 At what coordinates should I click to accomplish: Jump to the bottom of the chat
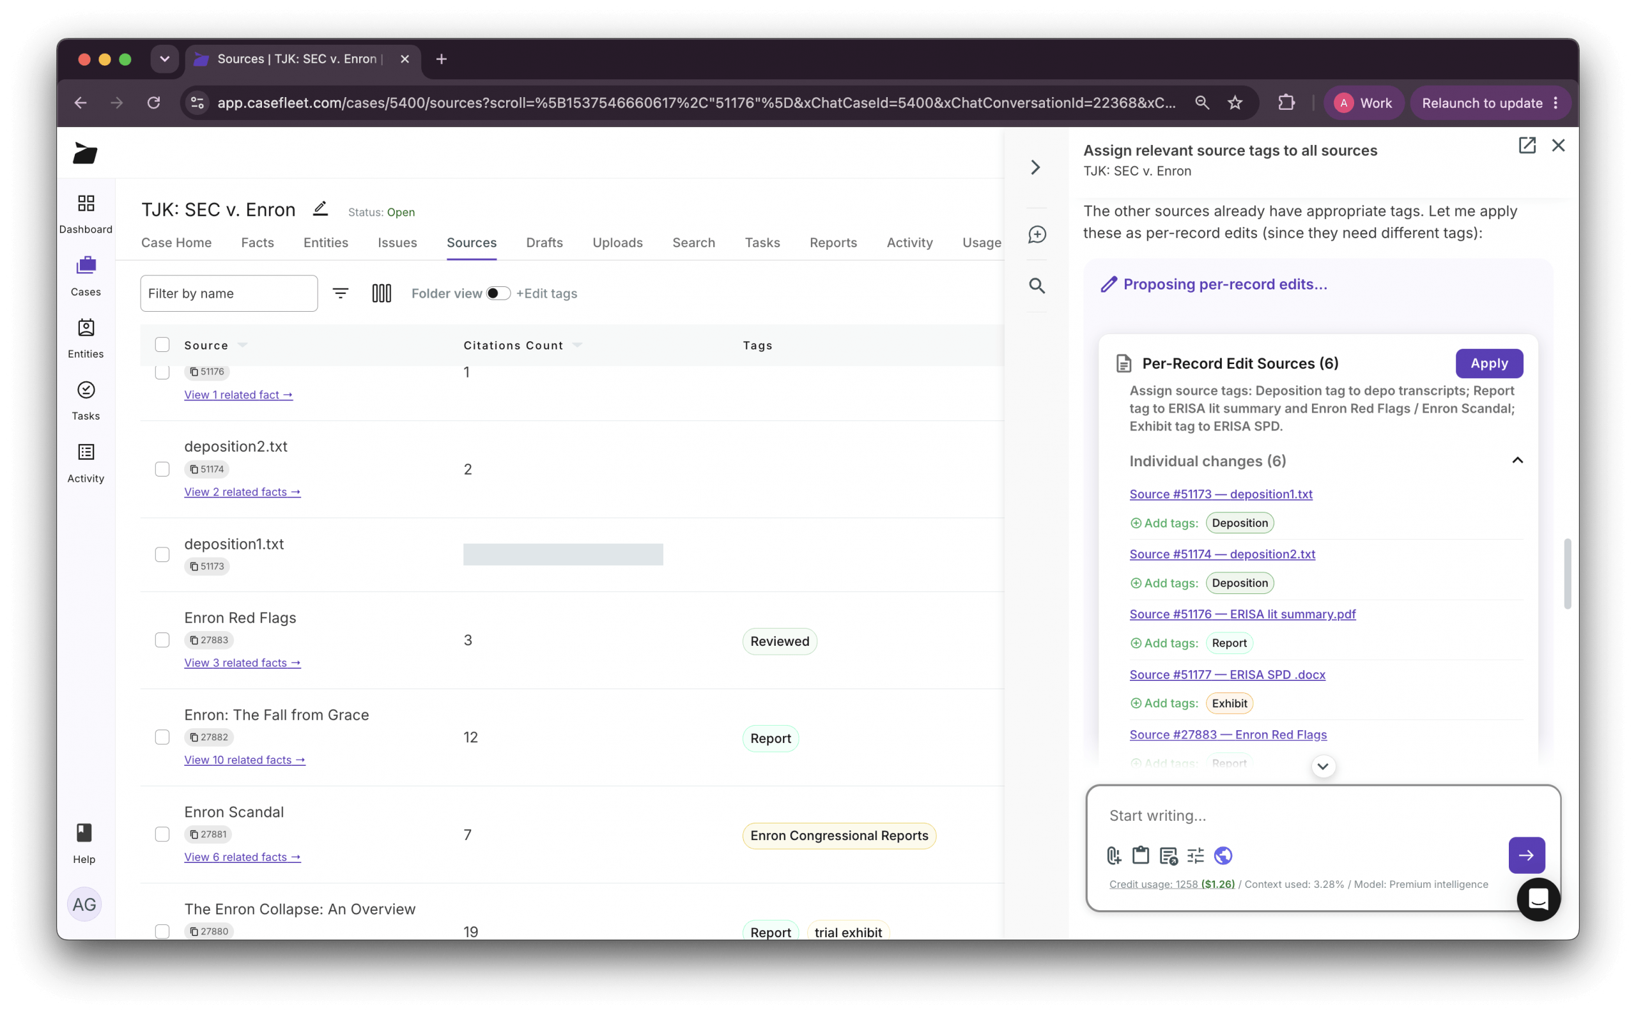(x=1322, y=767)
